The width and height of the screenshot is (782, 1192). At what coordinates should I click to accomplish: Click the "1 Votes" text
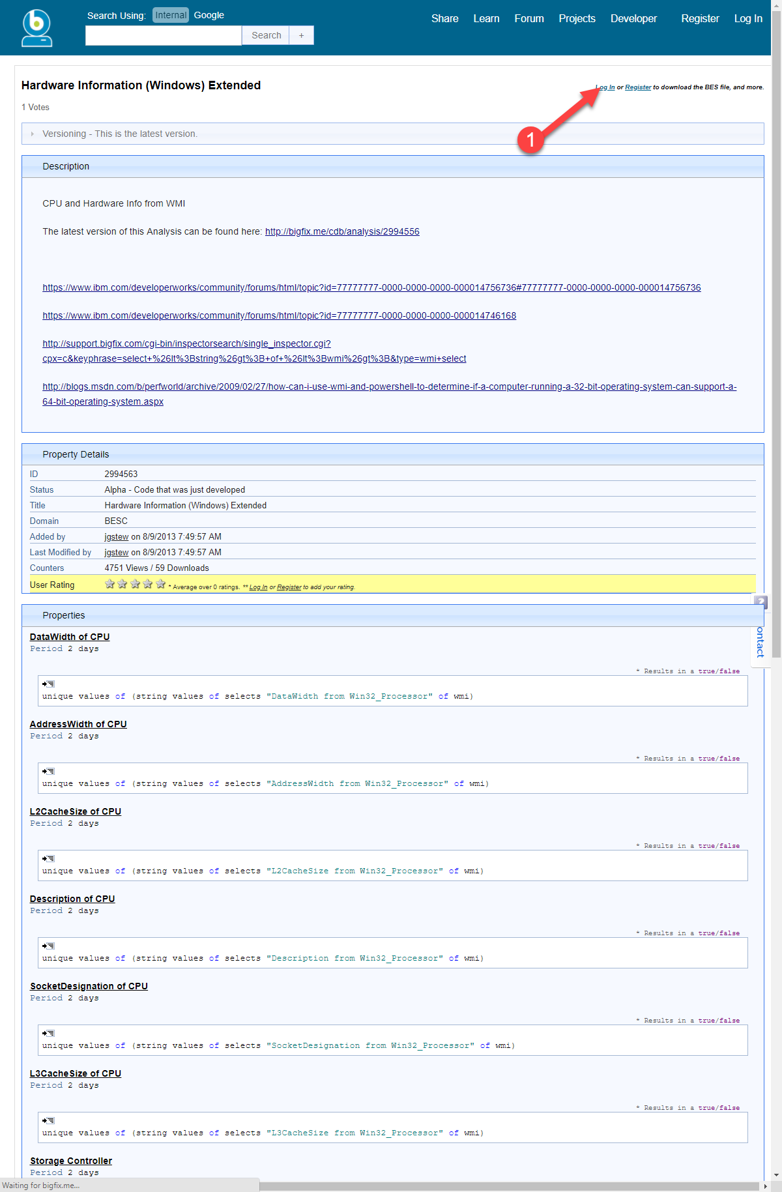pyautogui.click(x=35, y=107)
